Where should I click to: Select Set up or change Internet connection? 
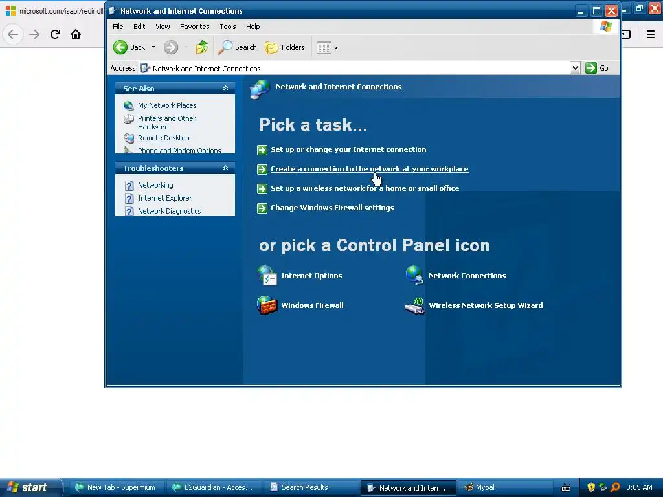348,149
